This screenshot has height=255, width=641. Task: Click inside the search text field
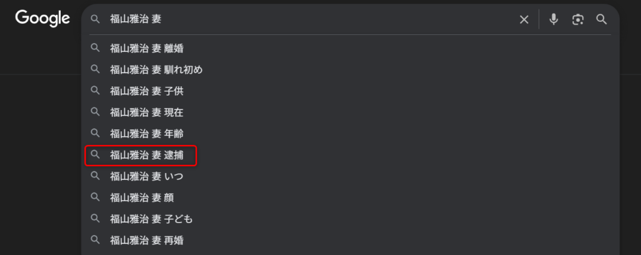[x=310, y=19]
